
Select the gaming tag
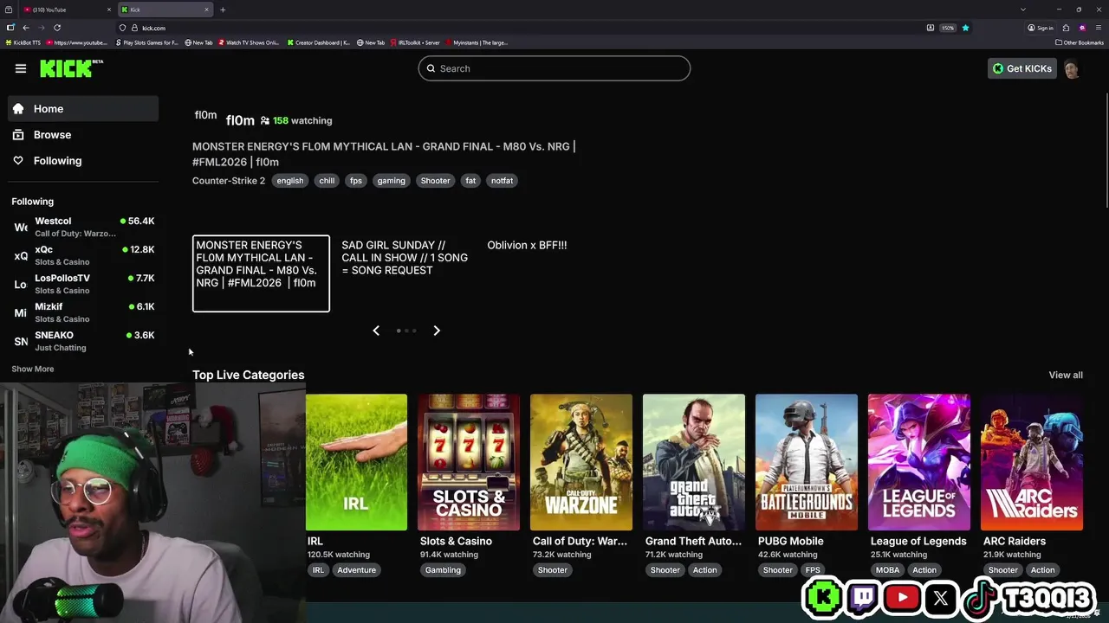click(391, 181)
